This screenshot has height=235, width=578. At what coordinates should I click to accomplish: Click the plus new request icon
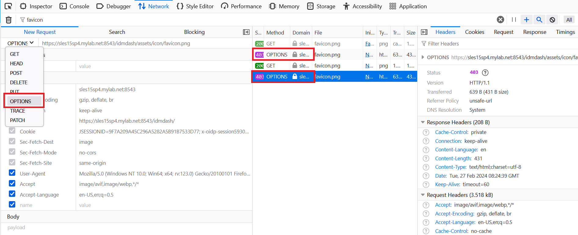coord(526,20)
